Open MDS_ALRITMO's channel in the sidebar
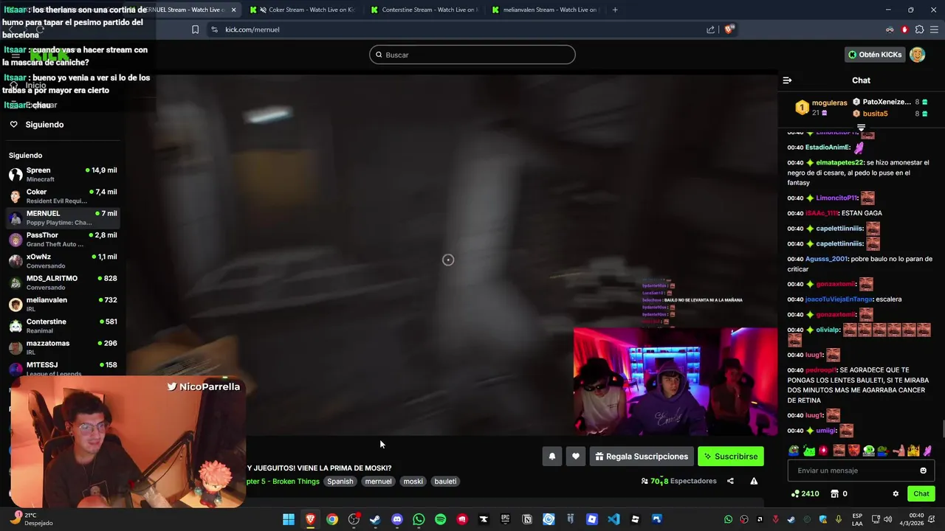This screenshot has height=531, width=945. pyautogui.click(x=63, y=282)
